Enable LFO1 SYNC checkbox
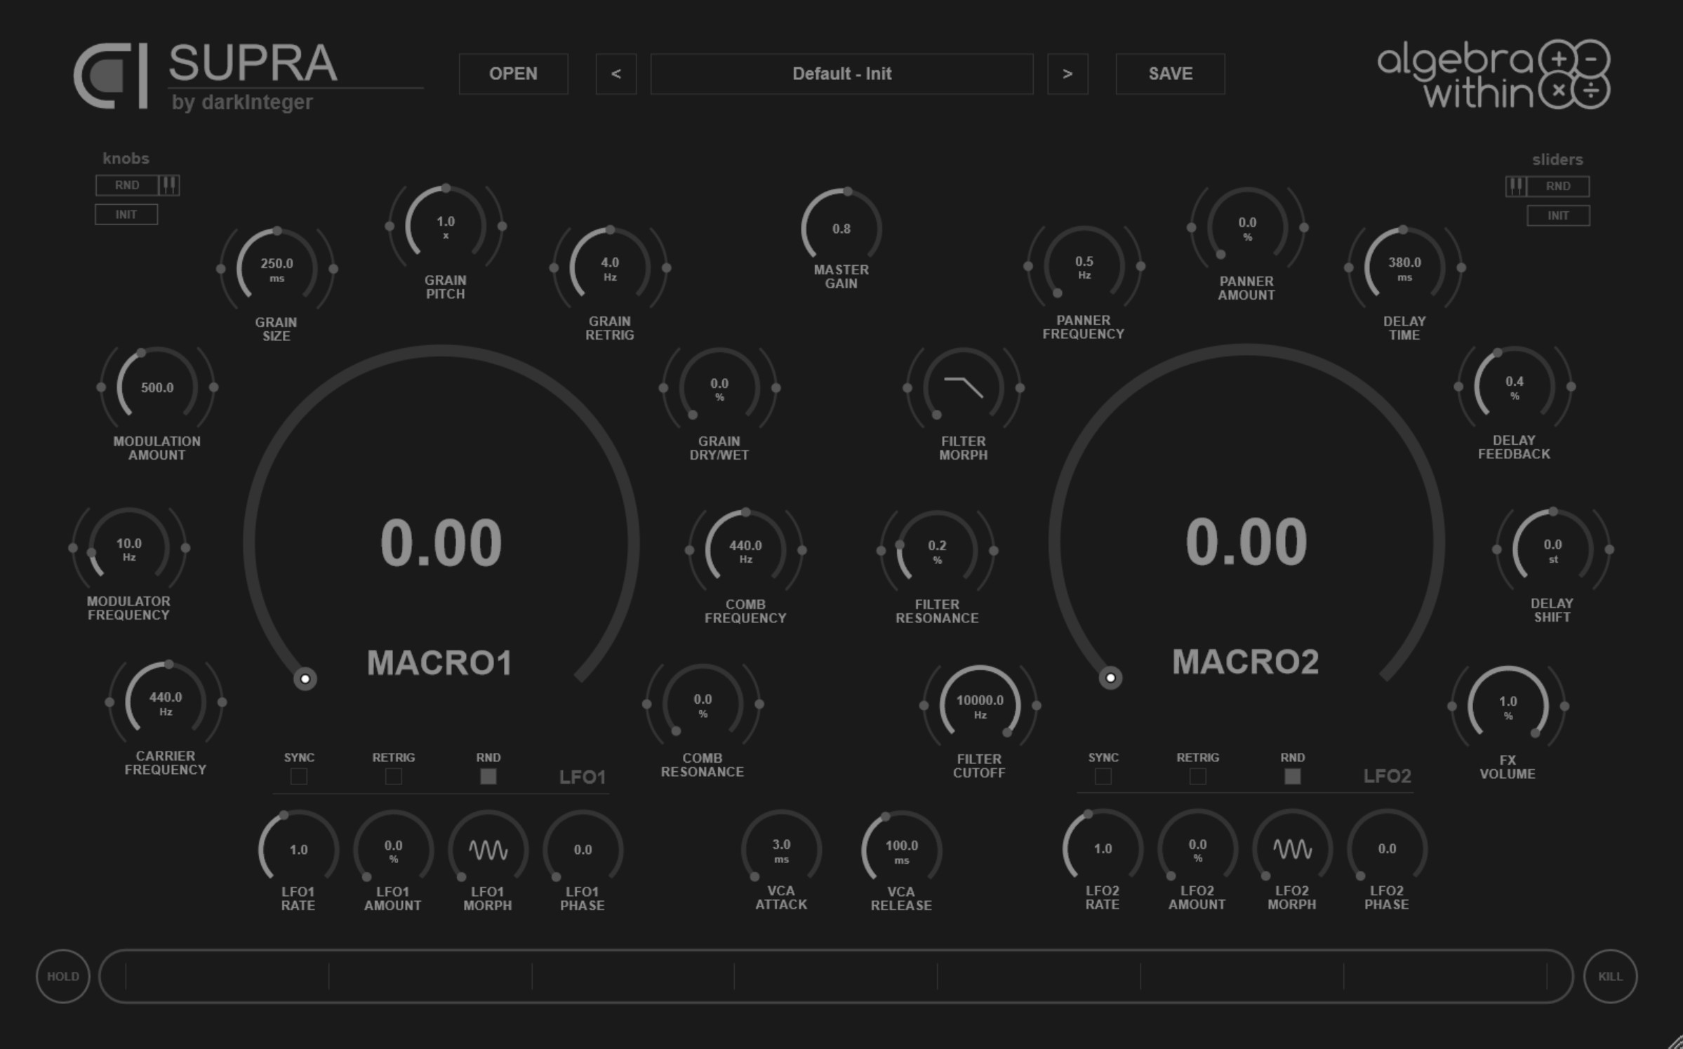The width and height of the screenshot is (1683, 1049). (299, 777)
